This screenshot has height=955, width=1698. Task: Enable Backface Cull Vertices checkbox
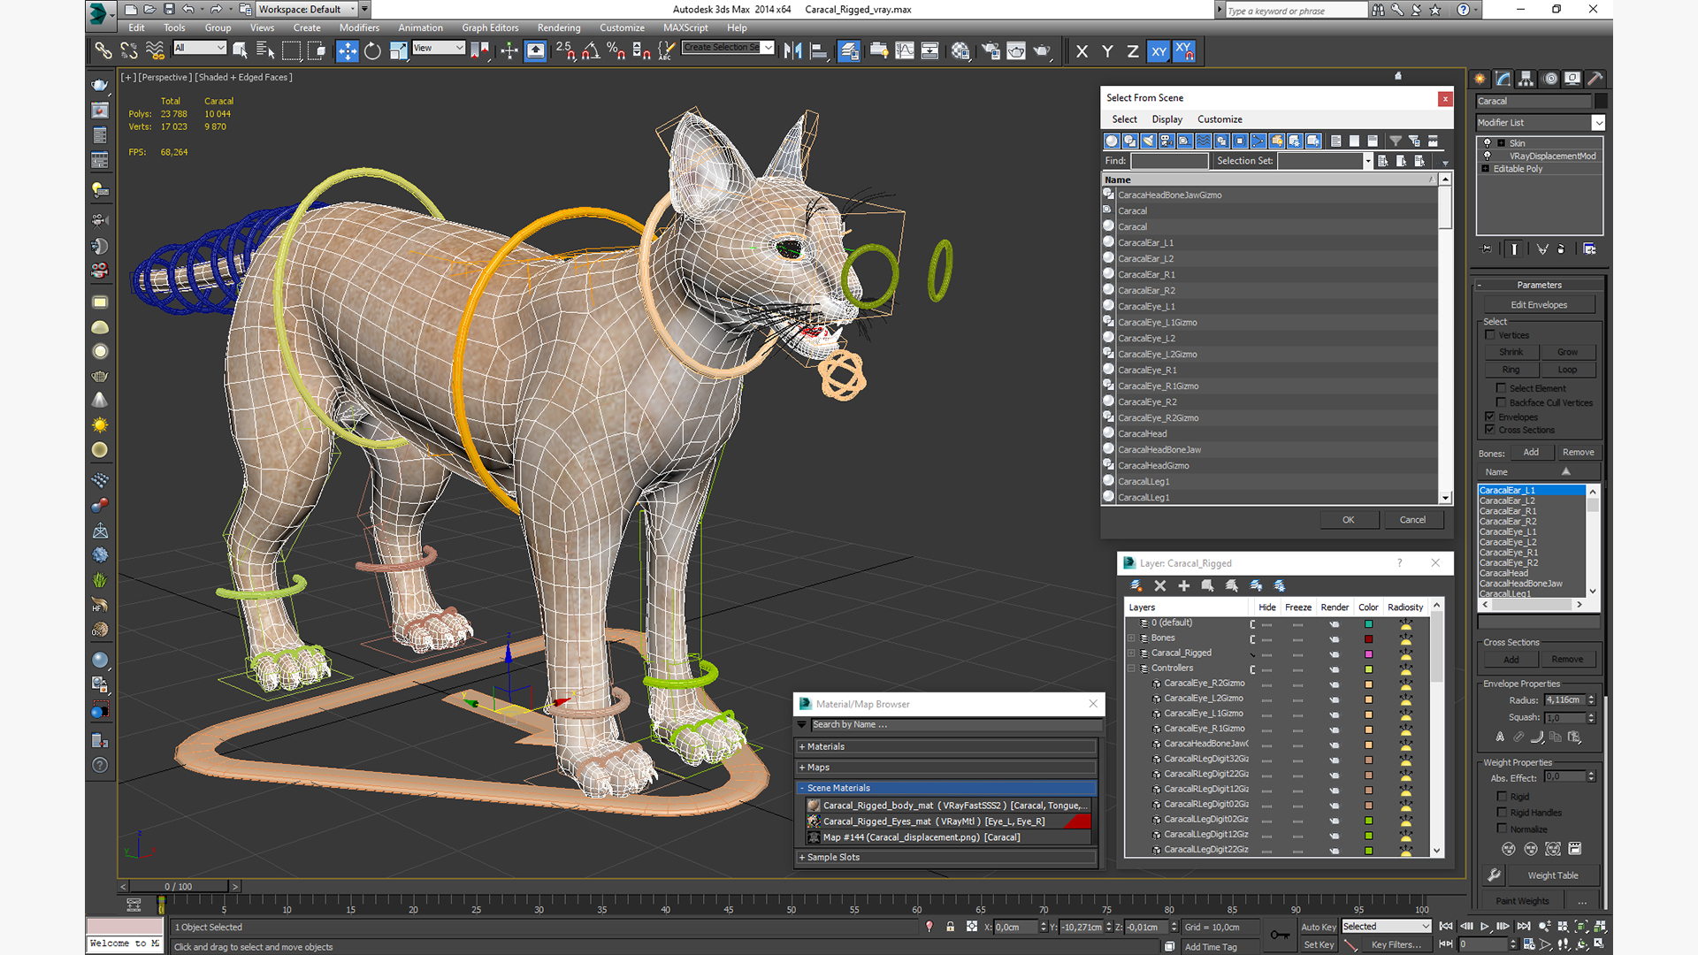pos(1501,402)
